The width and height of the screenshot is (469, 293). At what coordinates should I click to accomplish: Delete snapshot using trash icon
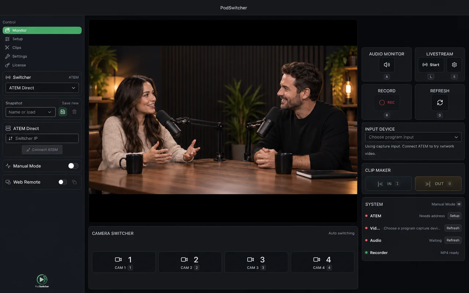tap(74, 112)
